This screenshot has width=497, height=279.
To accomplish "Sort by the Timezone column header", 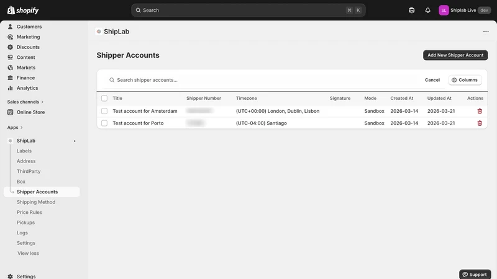I will [246, 99].
